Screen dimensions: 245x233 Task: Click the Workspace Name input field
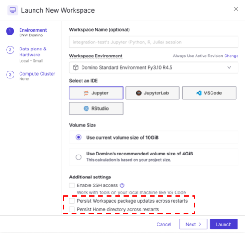(154, 42)
